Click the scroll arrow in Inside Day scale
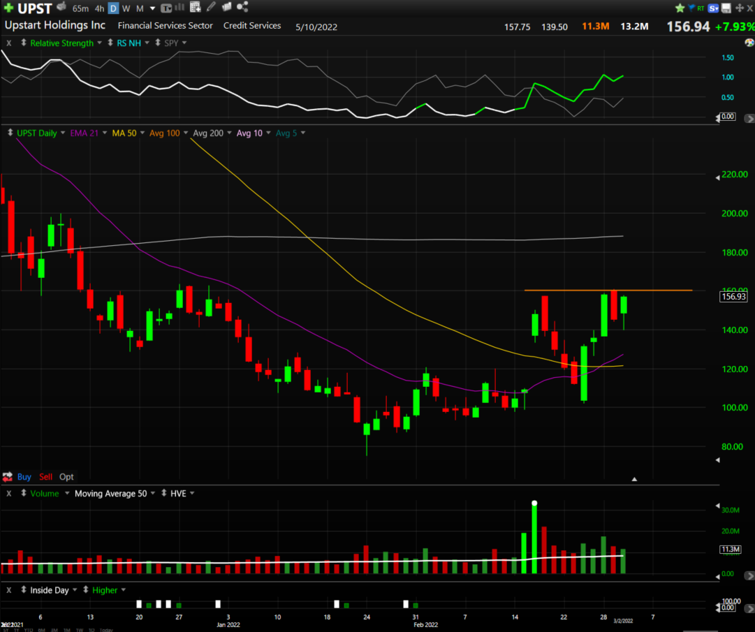Image resolution: width=755 pixels, height=632 pixels. pos(749,609)
